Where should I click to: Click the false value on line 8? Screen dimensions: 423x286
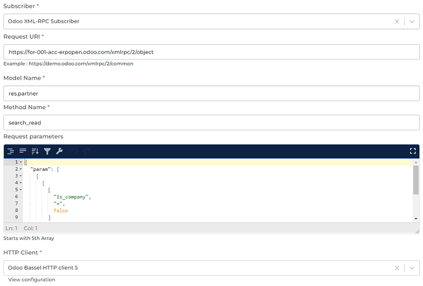click(61, 211)
